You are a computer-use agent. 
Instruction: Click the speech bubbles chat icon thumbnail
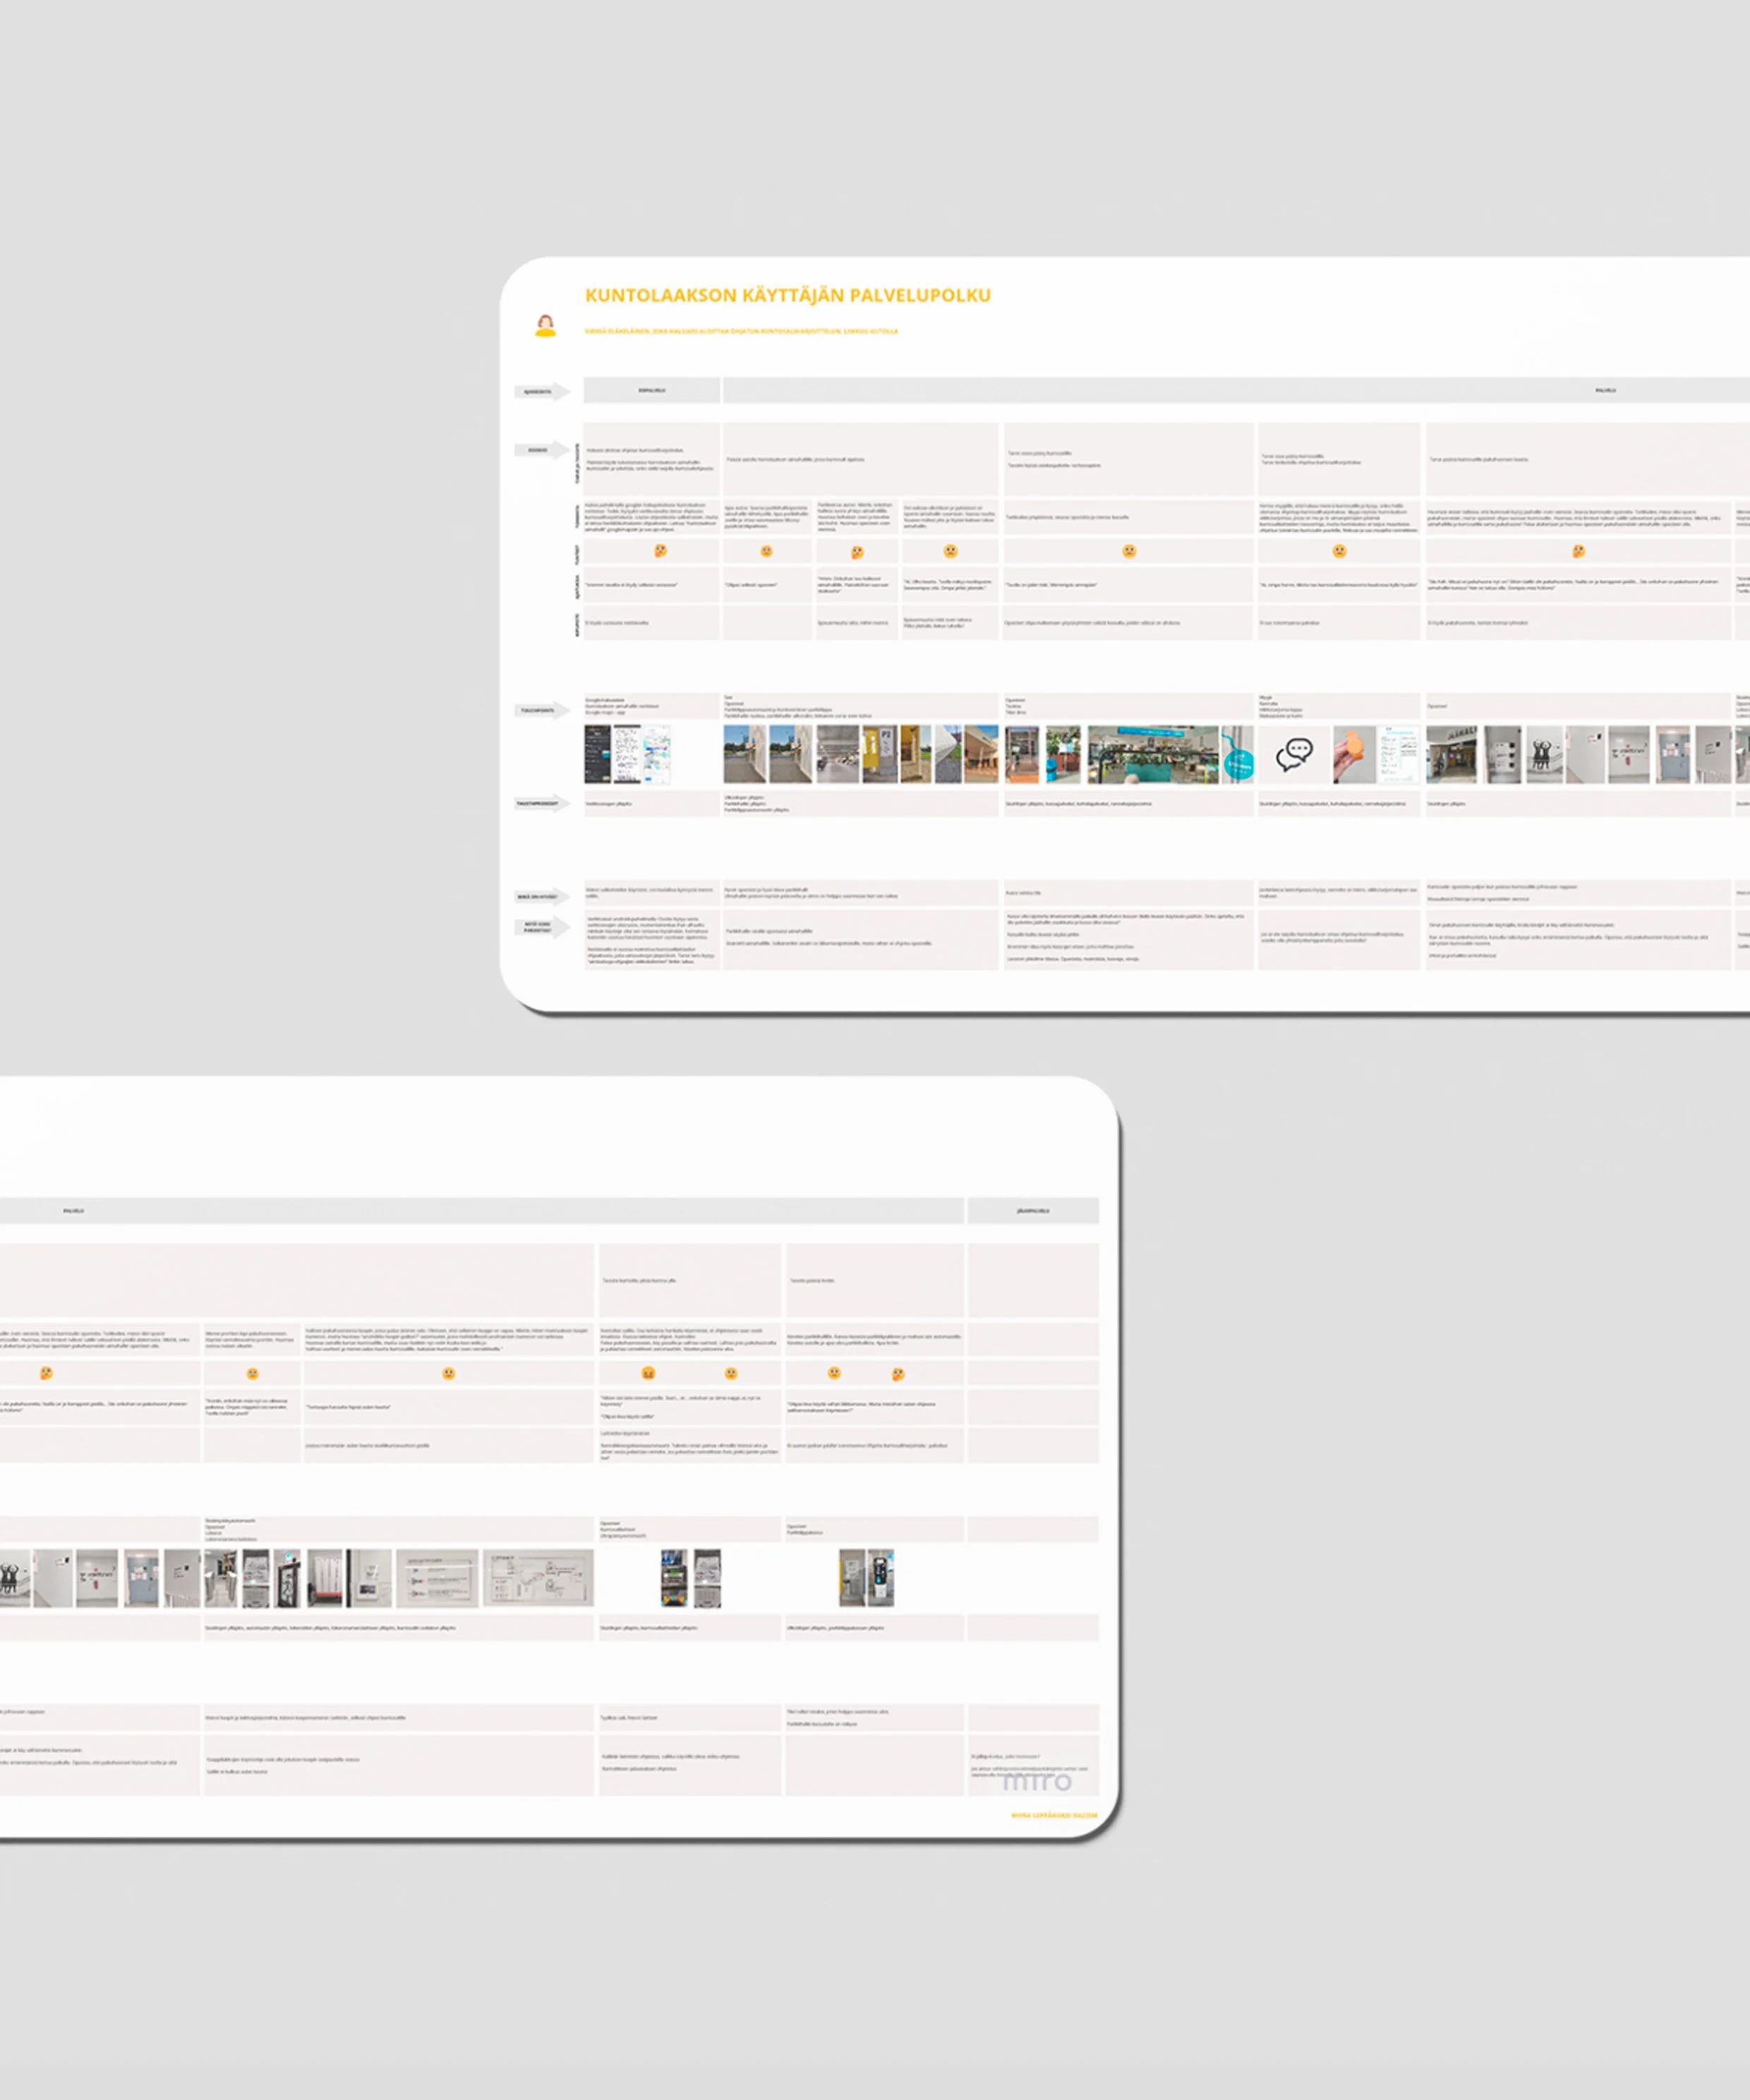[x=1294, y=754]
